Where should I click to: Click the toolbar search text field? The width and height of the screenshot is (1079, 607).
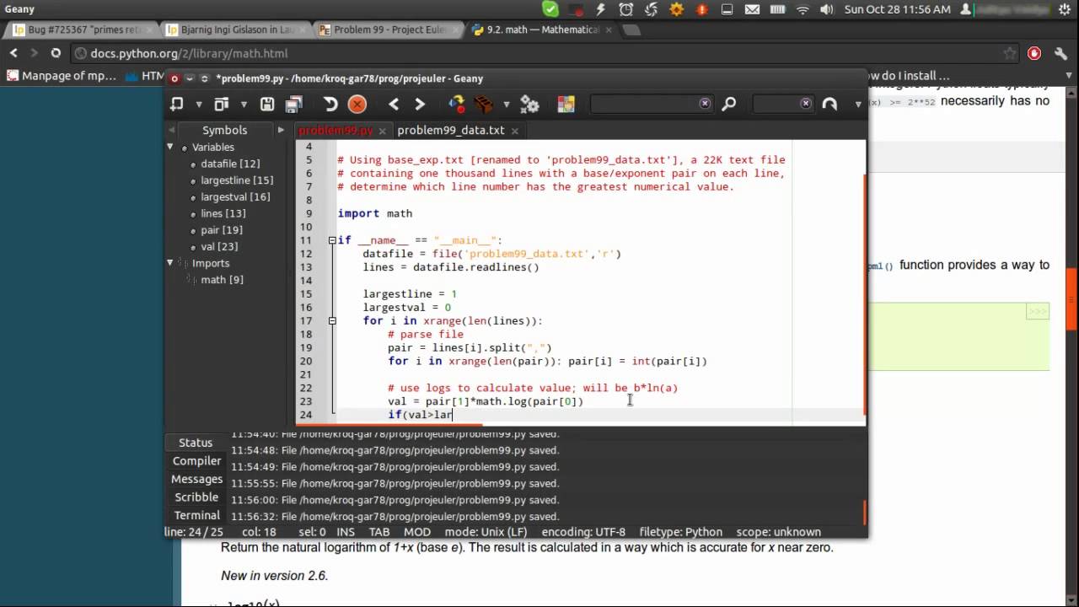645,104
